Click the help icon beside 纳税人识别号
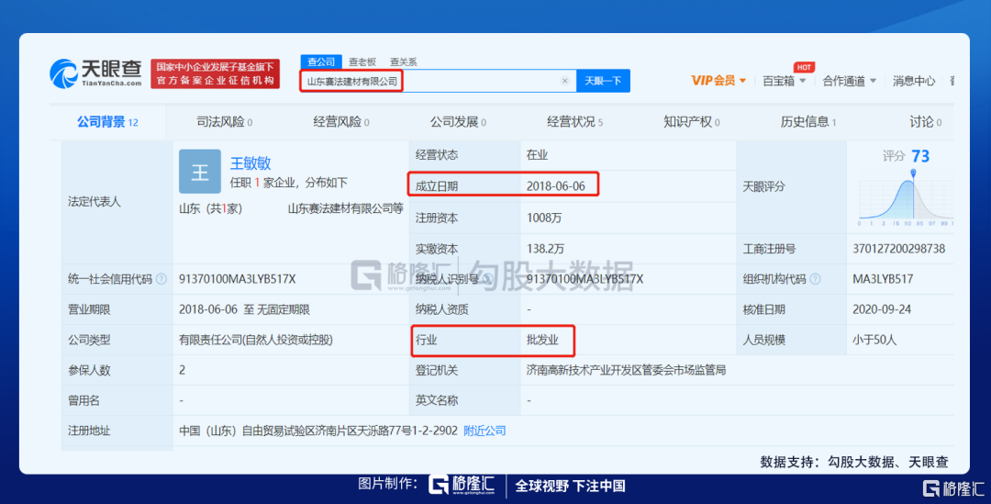Screen dimensions: 991x504 (x=488, y=279)
